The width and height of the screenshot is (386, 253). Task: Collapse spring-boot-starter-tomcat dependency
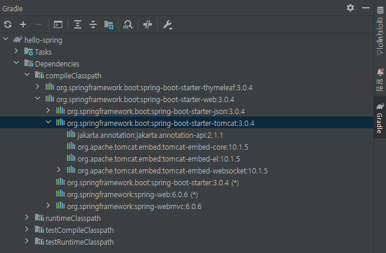point(49,122)
